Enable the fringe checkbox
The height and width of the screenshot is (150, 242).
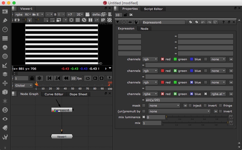[x=220, y=106]
